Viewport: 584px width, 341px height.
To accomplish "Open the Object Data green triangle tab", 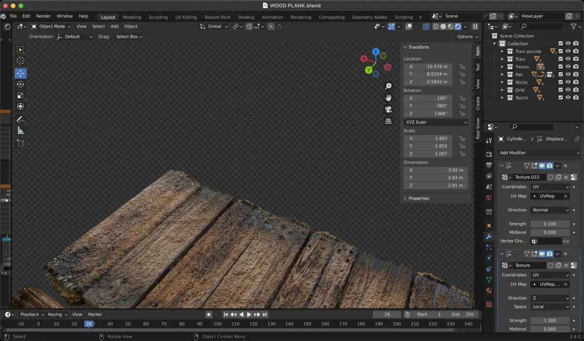I will pos(489,280).
